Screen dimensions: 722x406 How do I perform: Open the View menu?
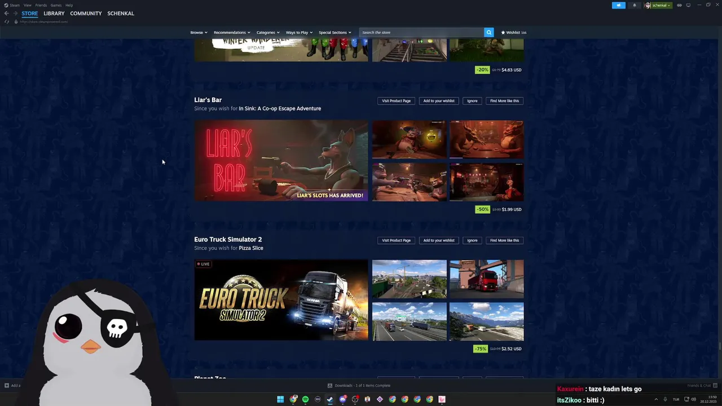27,5
